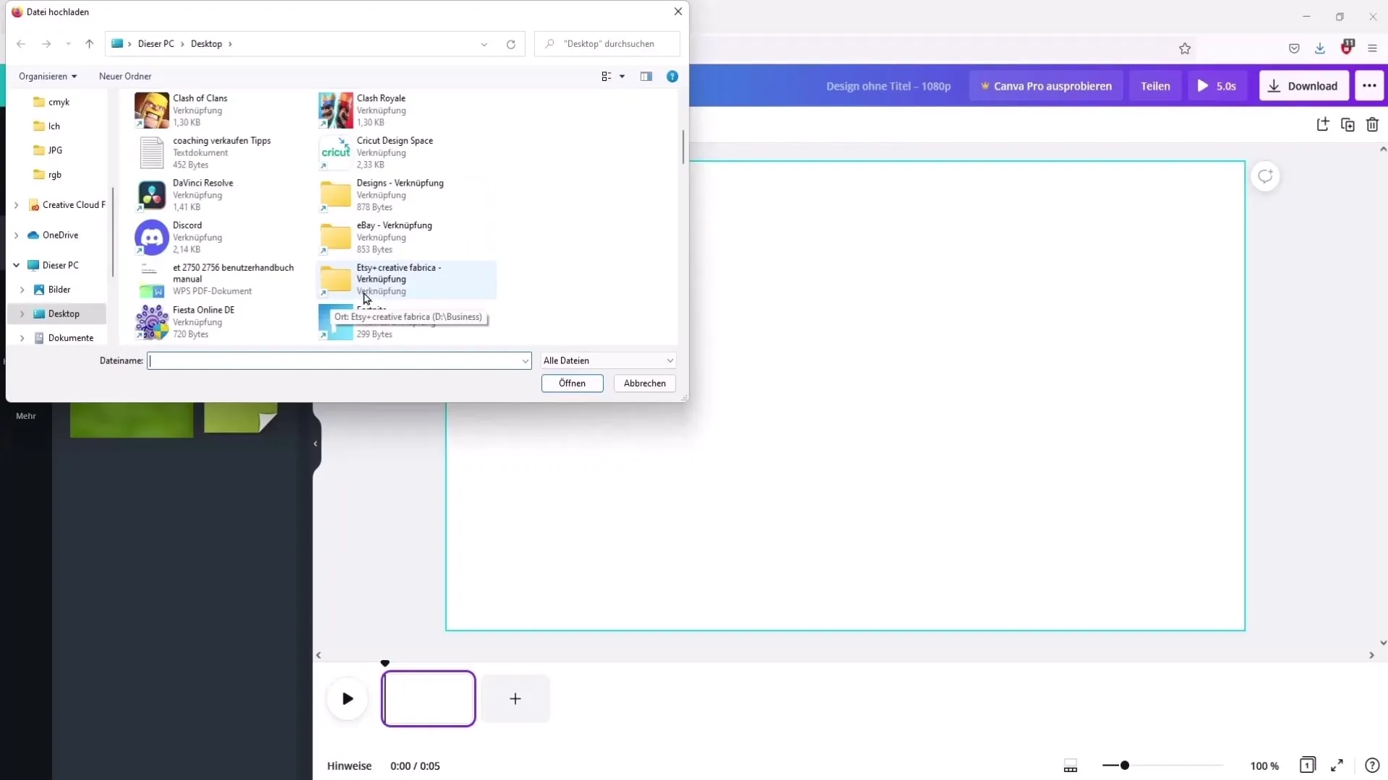Expand the Dokumente tree node
This screenshot has height=780, width=1388.
22,338
